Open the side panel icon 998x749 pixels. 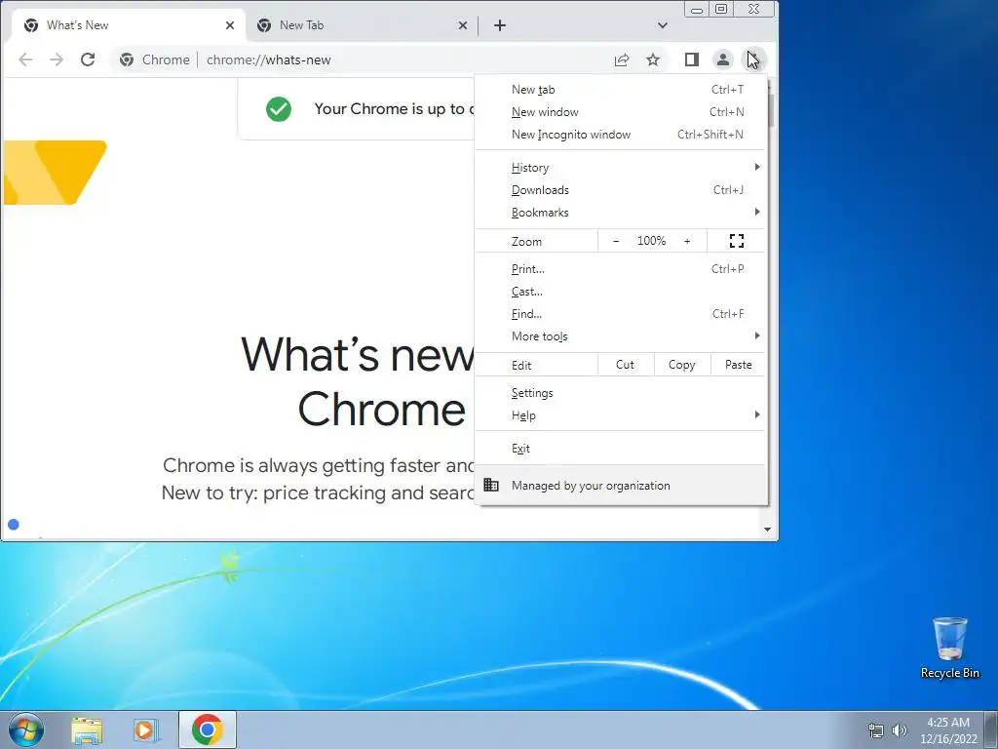[692, 59]
